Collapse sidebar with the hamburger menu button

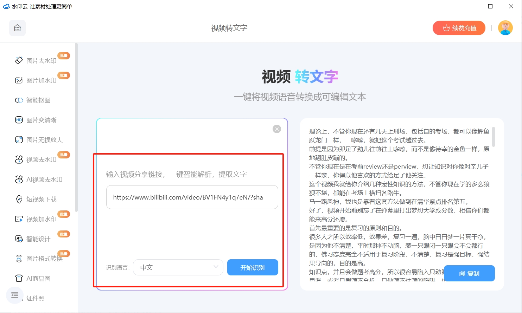click(15, 295)
